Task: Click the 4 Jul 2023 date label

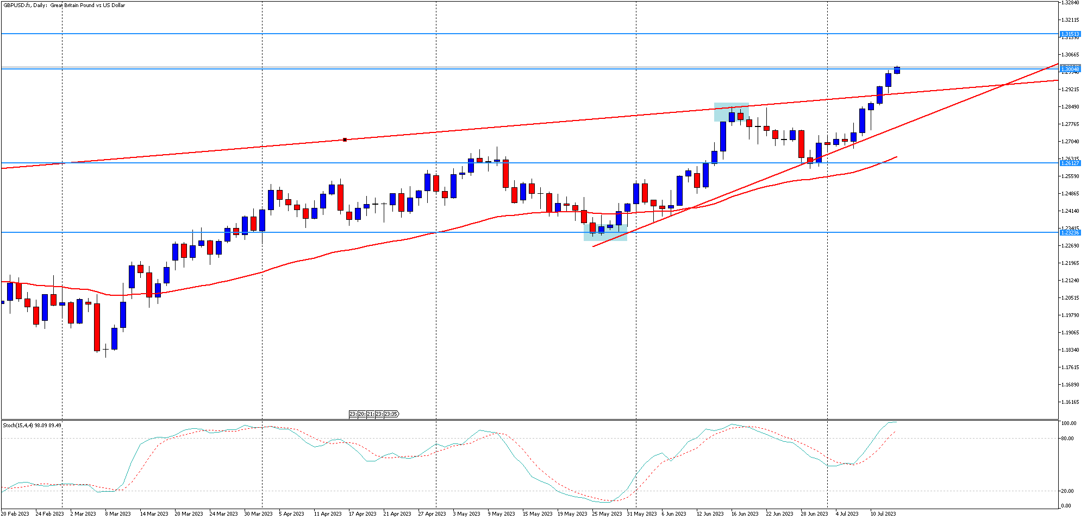Action: coord(847,513)
